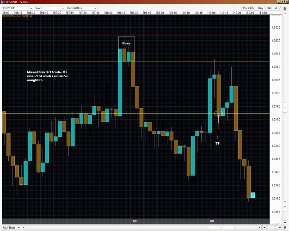
Task: Click the application icon in the title bar
Action: [2, 2]
